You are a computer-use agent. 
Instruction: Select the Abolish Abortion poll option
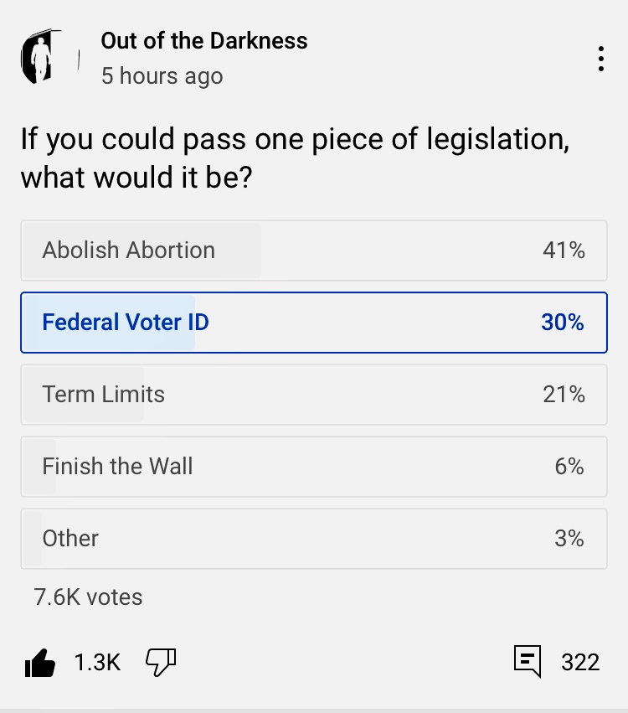[x=313, y=251]
